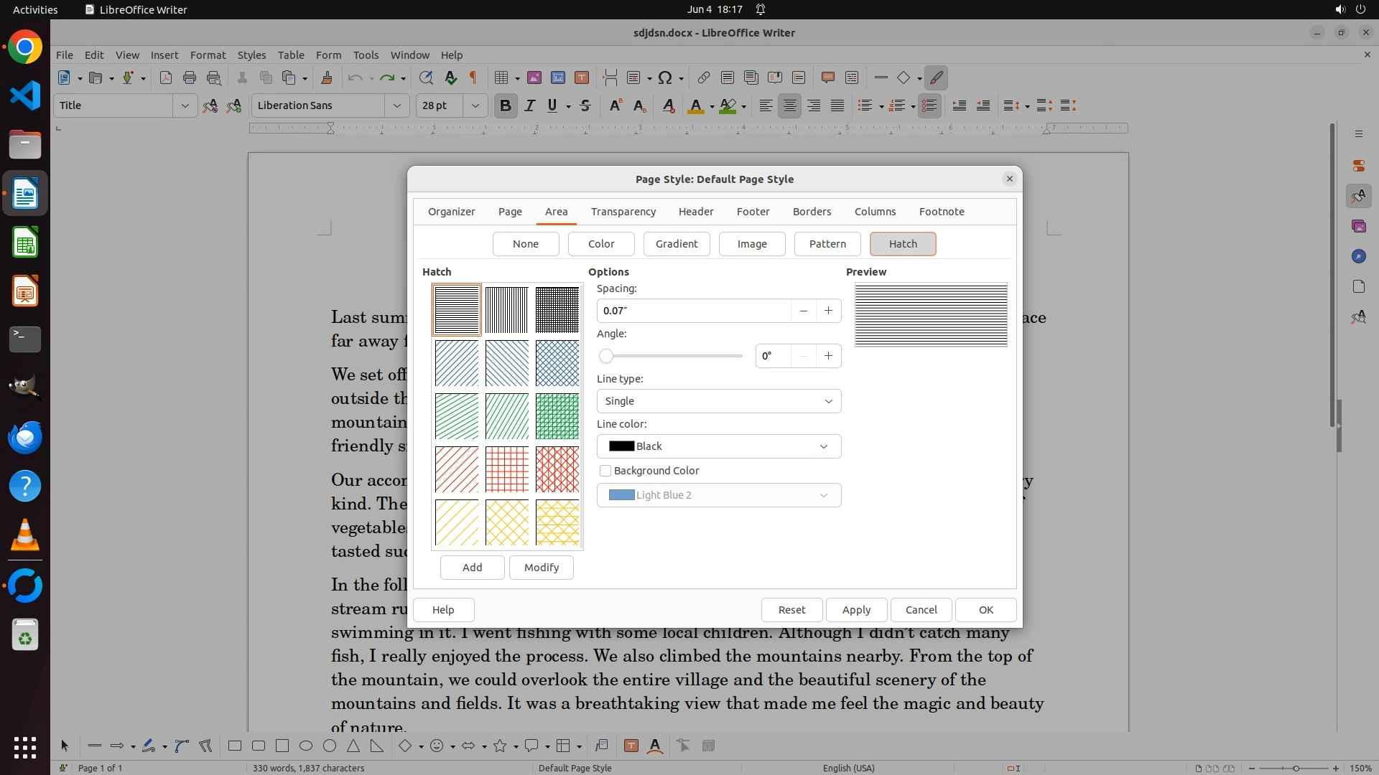This screenshot has height=775, width=1379.
Task: Open the Line type dropdown
Action: (x=718, y=401)
